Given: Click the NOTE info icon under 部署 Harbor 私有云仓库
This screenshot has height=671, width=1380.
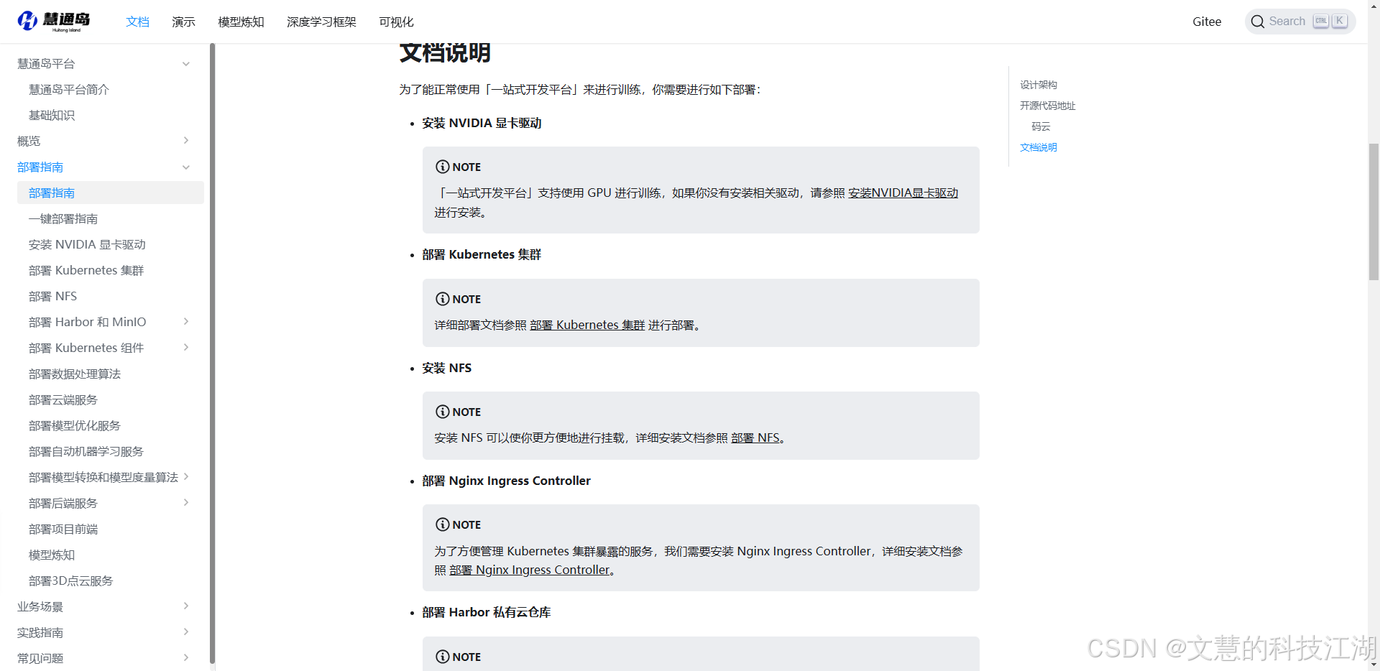Looking at the screenshot, I should point(442,657).
